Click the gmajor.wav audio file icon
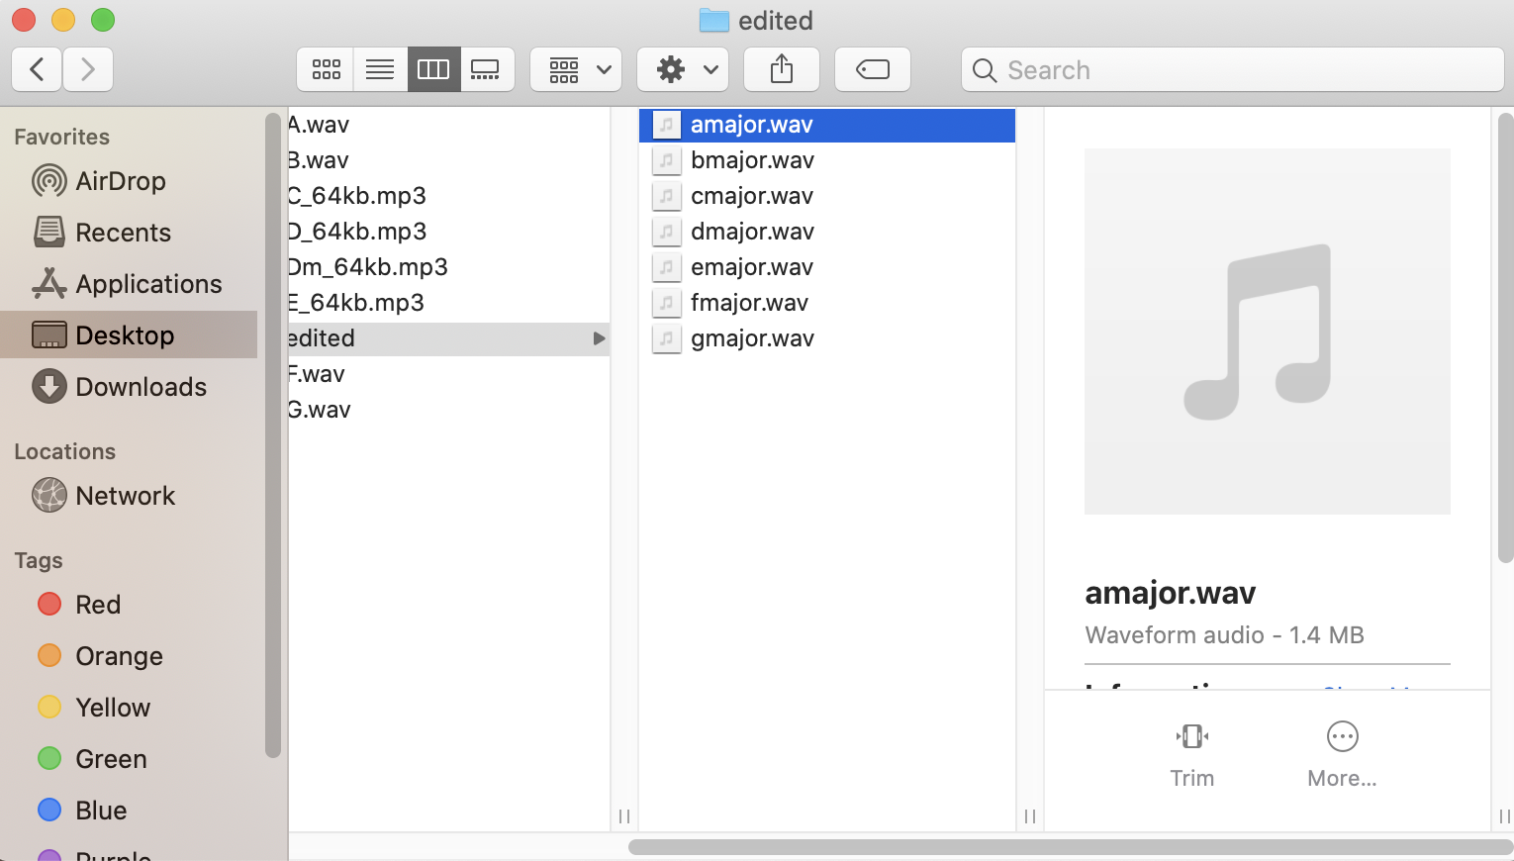 (x=667, y=338)
